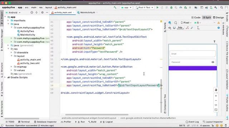Toggle password visibility eye in preview field
The image size is (229, 128).
[213, 62]
